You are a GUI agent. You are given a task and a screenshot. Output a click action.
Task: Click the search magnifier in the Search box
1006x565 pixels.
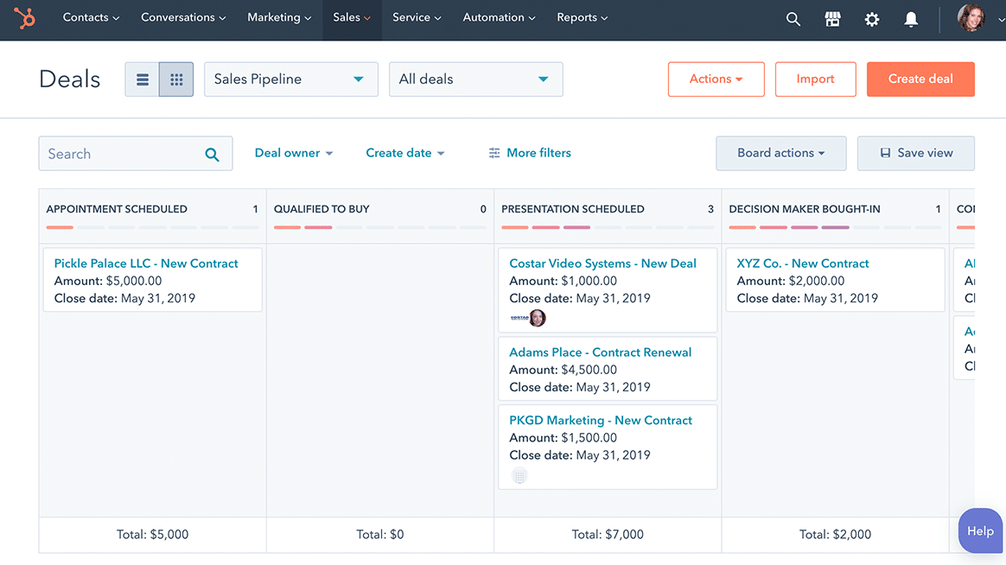[x=212, y=154]
